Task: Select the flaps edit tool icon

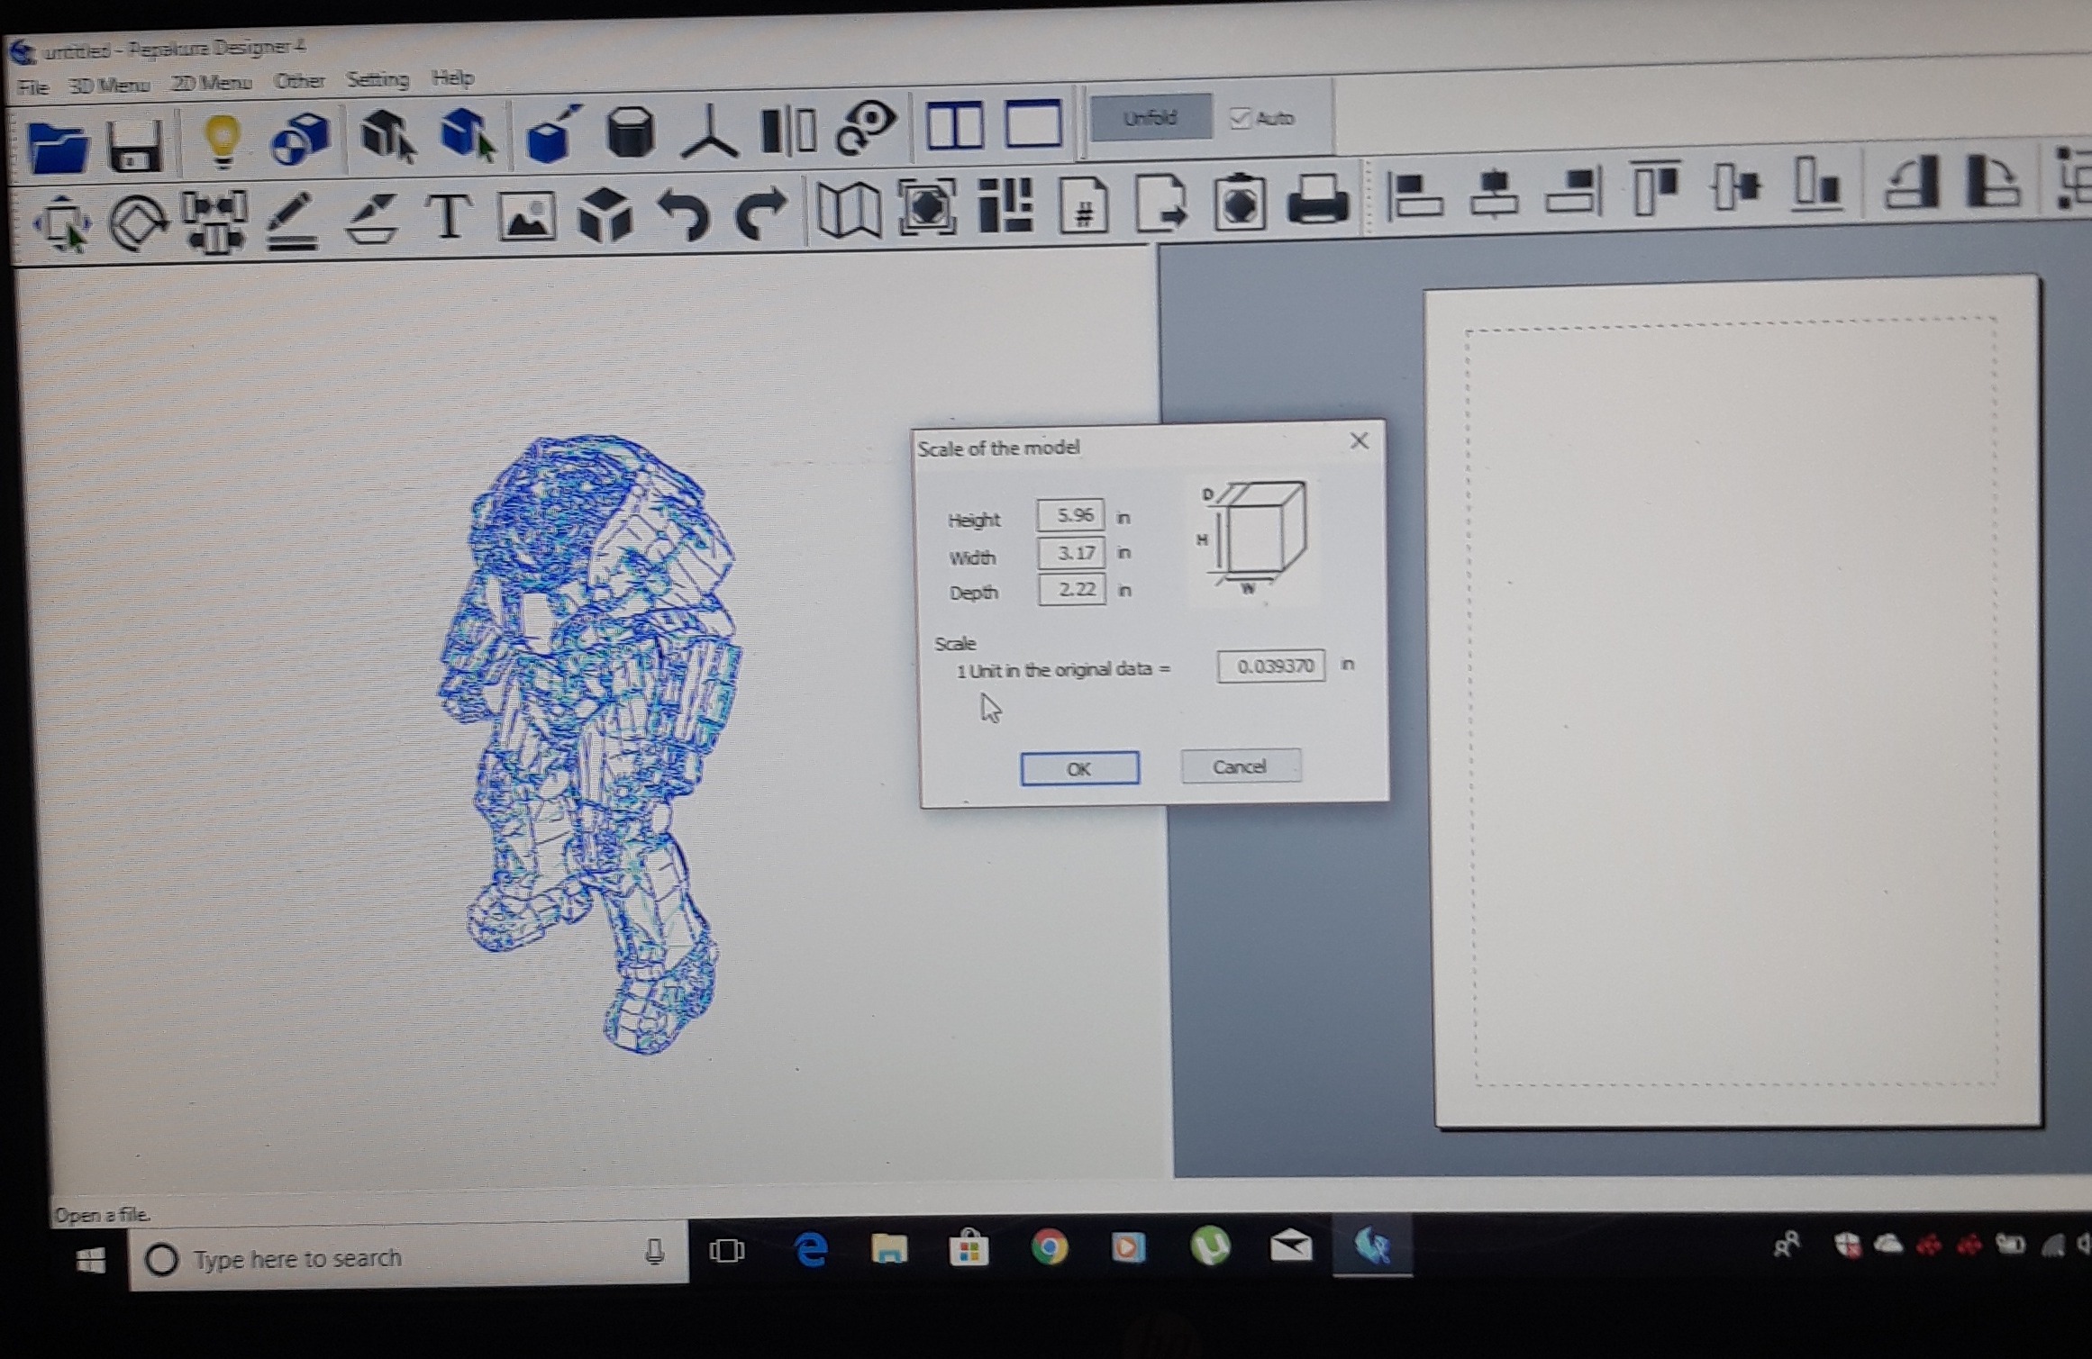Action: [x=371, y=219]
